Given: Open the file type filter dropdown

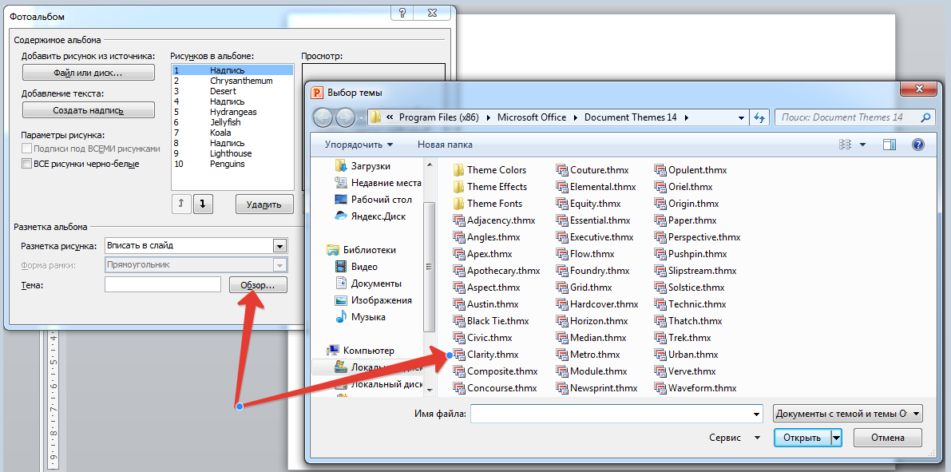Looking at the screenshot, I should point(848,414).
